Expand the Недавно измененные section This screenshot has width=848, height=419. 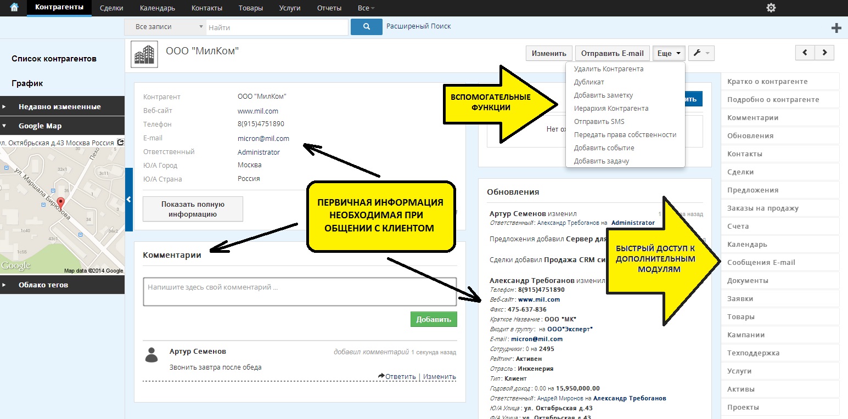coord(62,106)
